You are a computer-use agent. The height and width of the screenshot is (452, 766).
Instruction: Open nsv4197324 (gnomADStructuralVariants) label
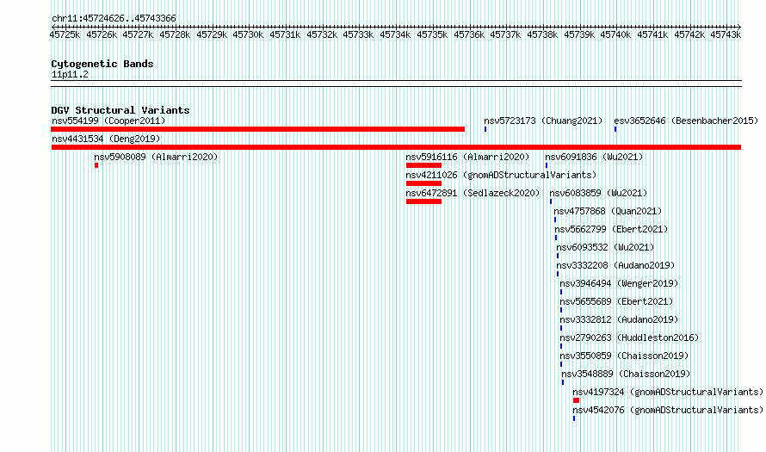[668, 392]
